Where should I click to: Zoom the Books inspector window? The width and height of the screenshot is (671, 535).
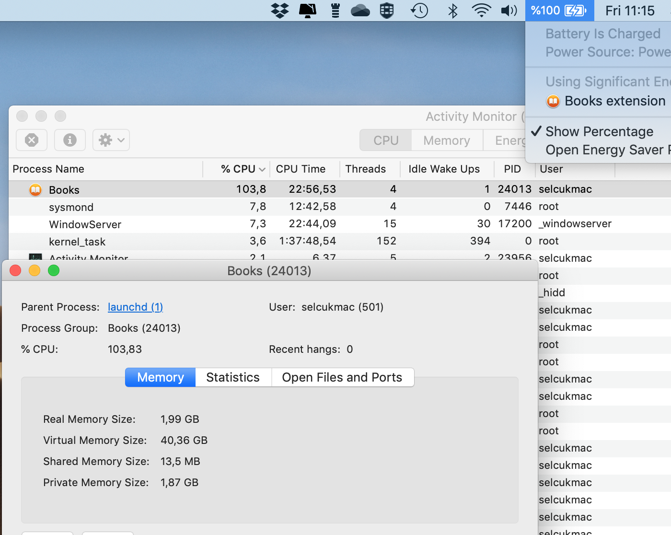pyautogui.click(x=54, y=270)
